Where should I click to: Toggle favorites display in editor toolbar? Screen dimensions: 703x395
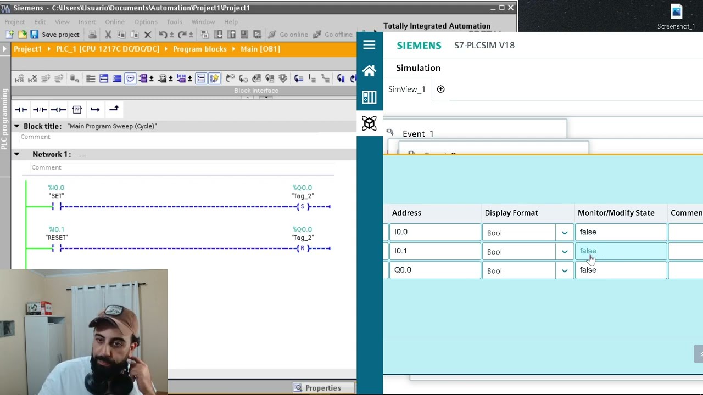click(214, 78)
